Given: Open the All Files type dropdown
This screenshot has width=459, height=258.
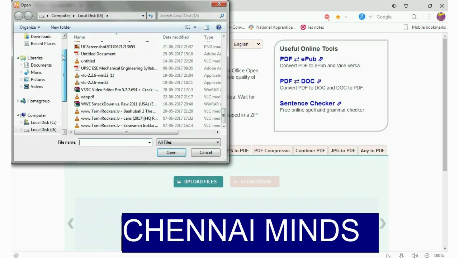Looking at the screenshot, I should pos(189,142).
